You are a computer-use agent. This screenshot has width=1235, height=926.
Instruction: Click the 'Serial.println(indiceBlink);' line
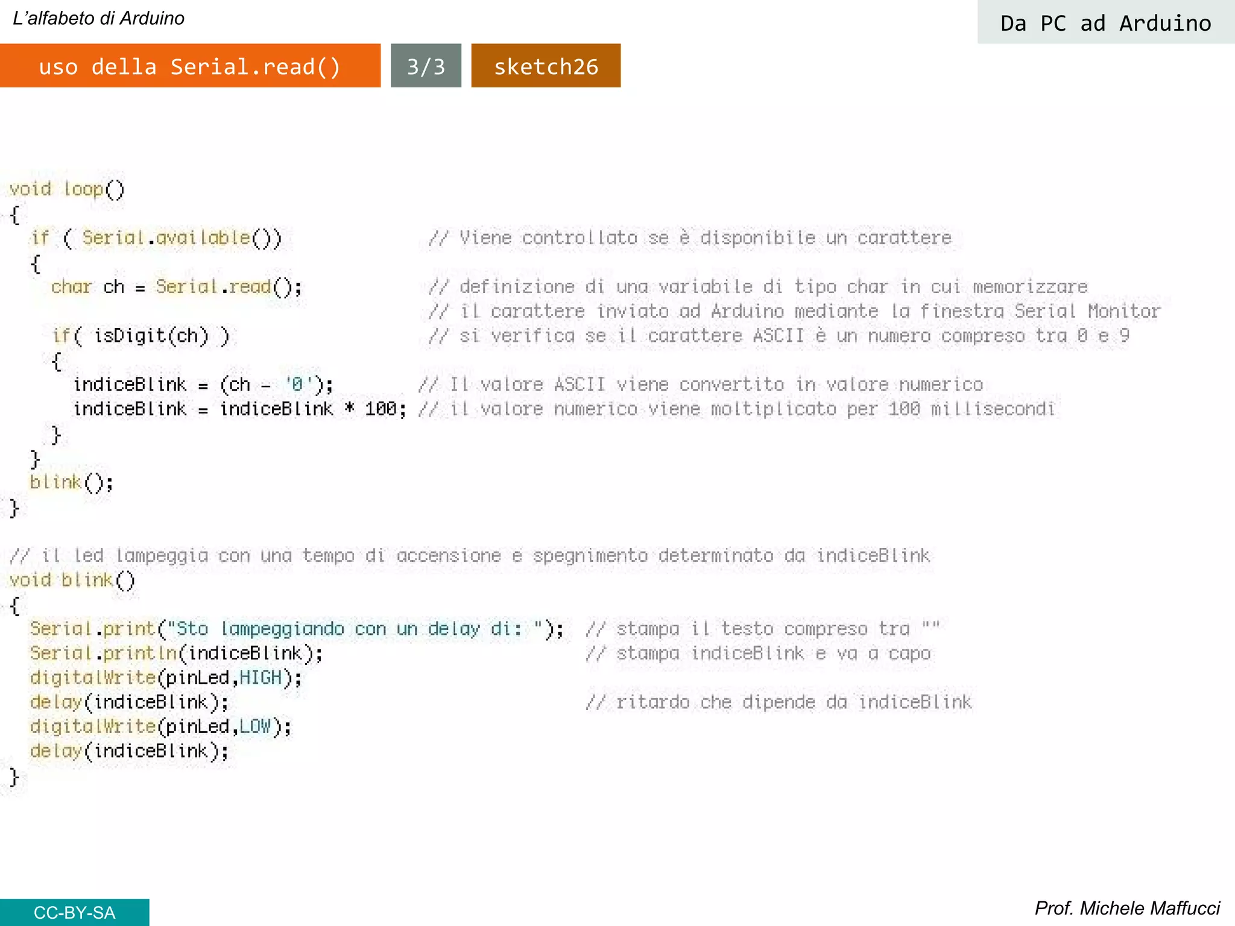coord(176,654)
